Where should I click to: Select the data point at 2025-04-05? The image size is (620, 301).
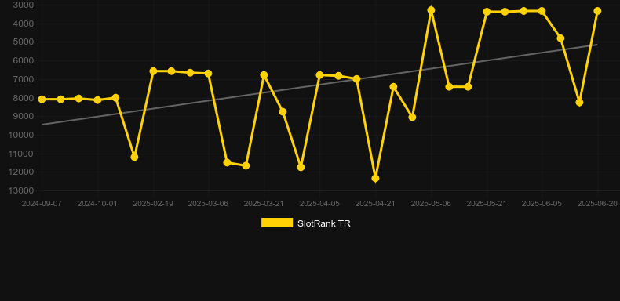tap(320, 75)
